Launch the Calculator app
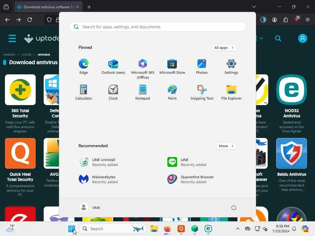The image size is (315, 236). (x=84, y=92)
